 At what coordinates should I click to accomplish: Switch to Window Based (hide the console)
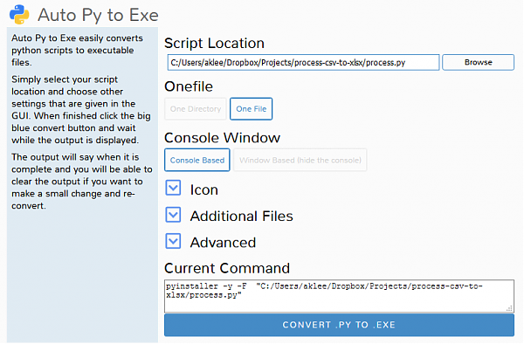[x=300, y=161]
